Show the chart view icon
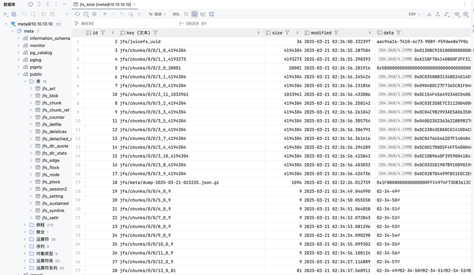 coord(203,14)
